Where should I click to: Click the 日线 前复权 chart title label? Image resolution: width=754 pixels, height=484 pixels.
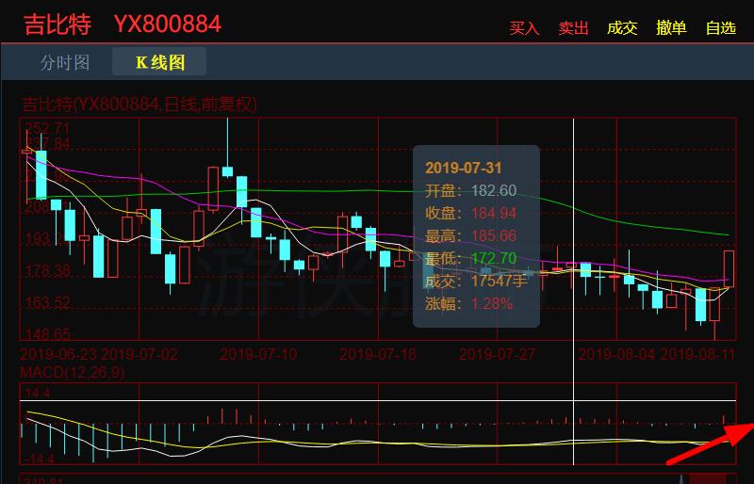[x=139, y=104]
